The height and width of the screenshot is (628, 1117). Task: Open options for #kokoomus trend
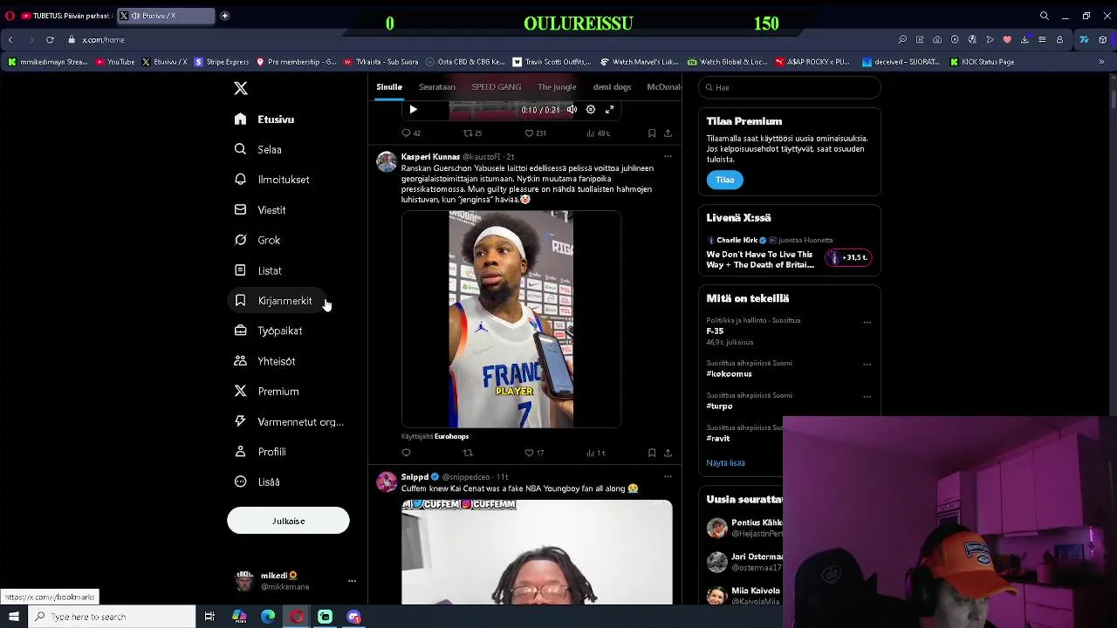[x=867, y=365]
